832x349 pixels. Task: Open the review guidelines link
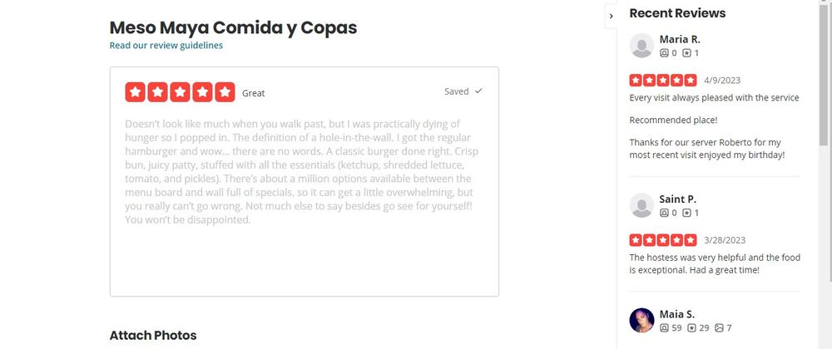click(166, 46)
